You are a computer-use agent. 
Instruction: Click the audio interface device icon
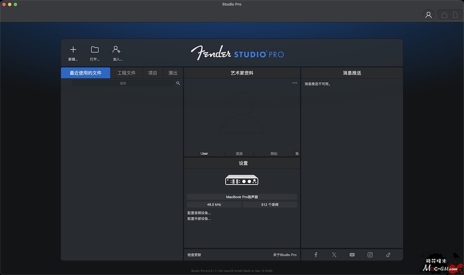tap(242, 180)
